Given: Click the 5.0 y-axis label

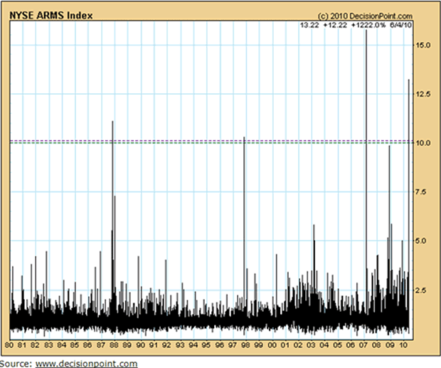Looking at the screenshot, I should 423,241.
